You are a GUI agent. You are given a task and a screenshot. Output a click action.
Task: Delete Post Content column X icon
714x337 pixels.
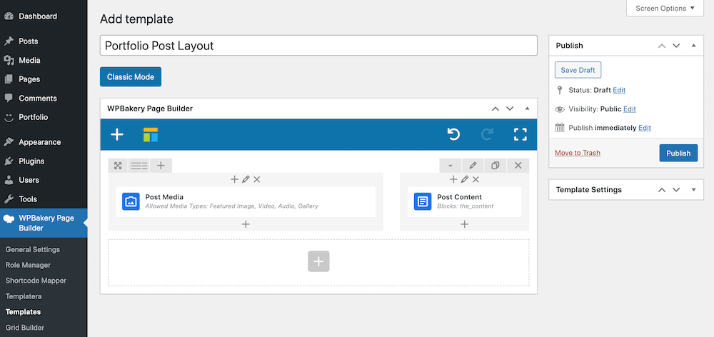(x=476, y=179)
